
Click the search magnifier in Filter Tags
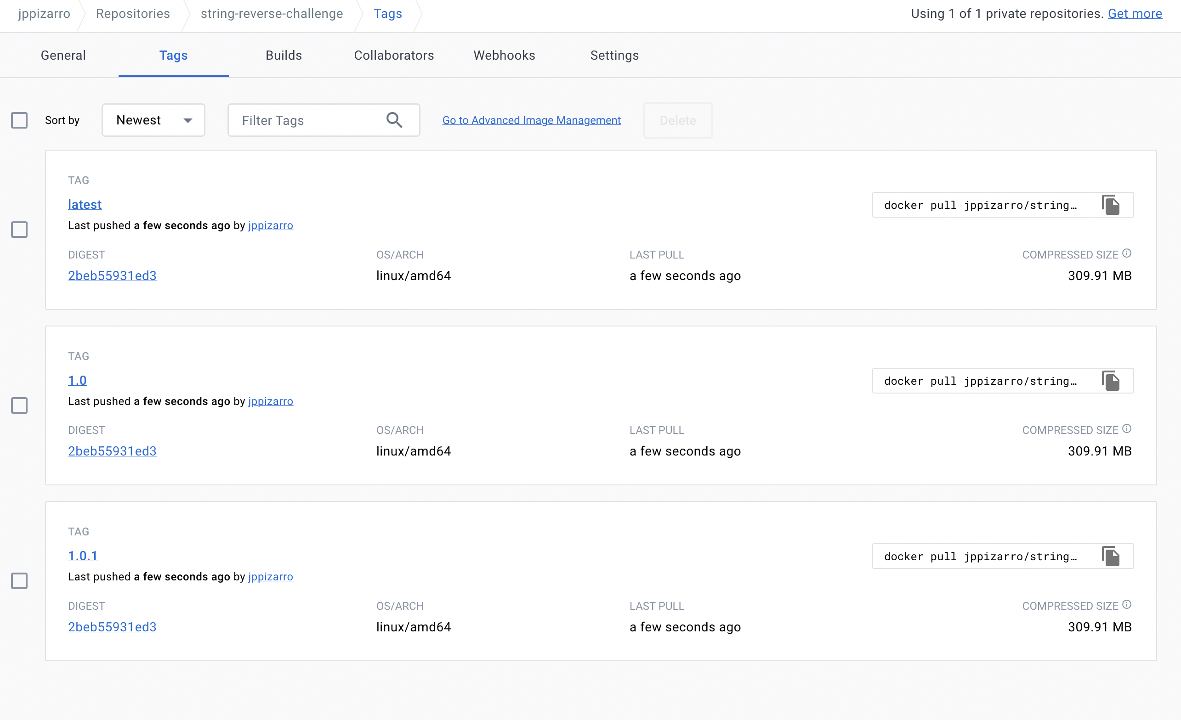[394, 120]
